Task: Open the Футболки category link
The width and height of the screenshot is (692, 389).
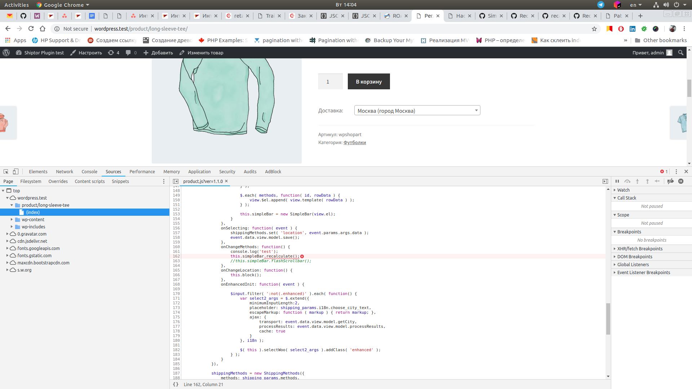Action: [x=355, y=142]
